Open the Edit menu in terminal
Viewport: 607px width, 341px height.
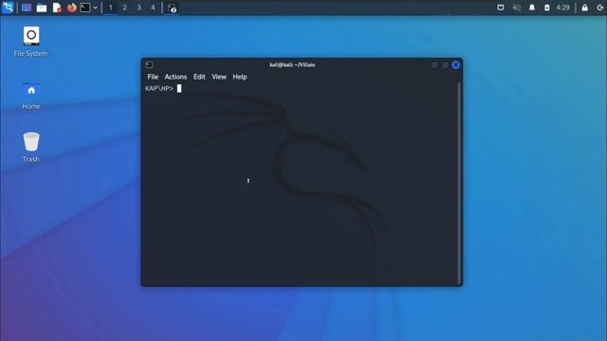[x=199, y=77]
